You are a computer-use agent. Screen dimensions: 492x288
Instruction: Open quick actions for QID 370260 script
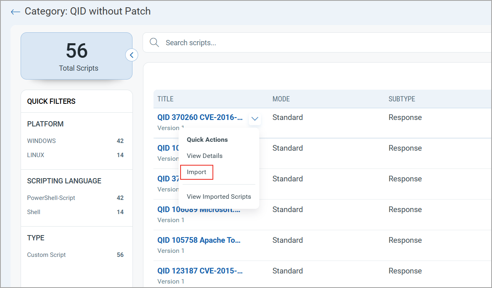click(x=254, y=118)
